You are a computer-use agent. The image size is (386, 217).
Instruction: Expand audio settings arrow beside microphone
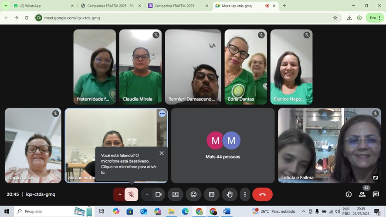tap(119, 194)
